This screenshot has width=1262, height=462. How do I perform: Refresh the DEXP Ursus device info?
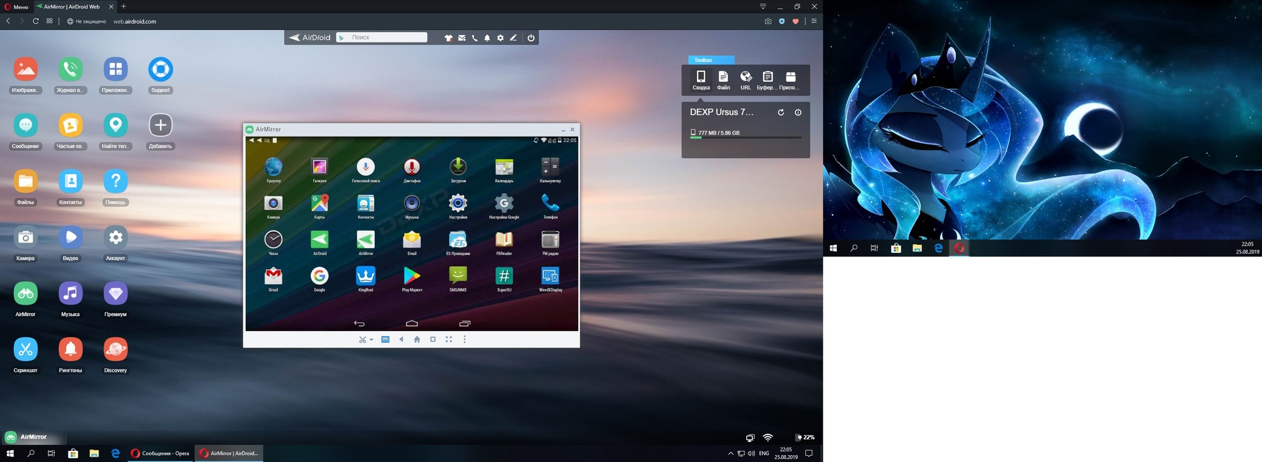click(x=781, y=113)
